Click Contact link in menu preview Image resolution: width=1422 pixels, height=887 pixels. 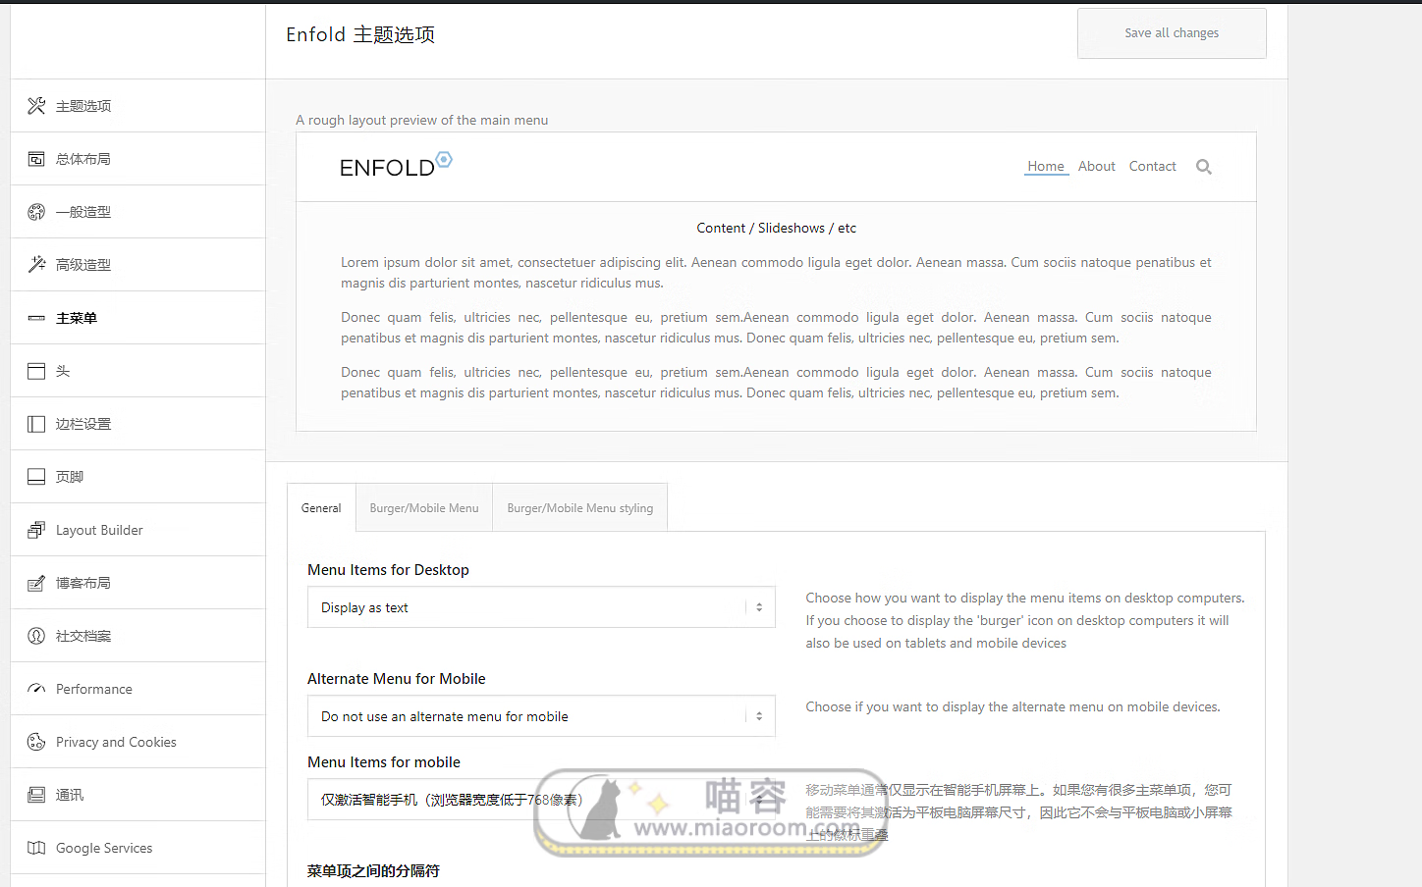(x=1153, y=167)
